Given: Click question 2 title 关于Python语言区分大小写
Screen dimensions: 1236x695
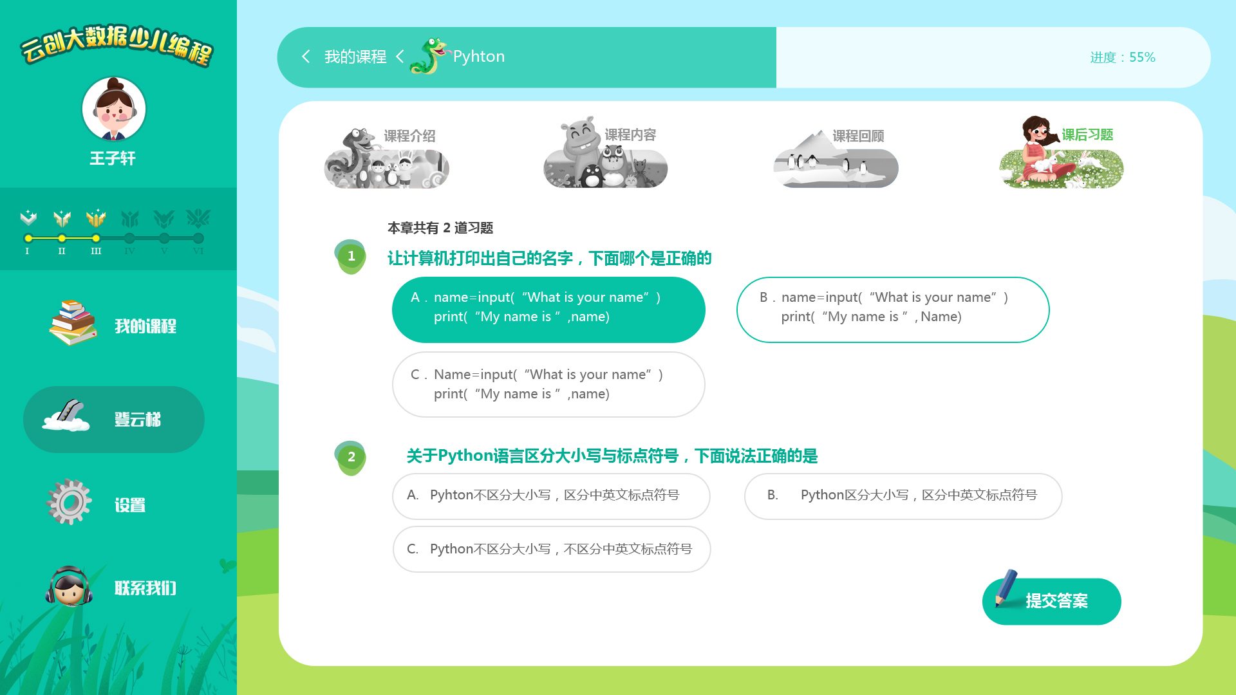Looking at the screenshot, I should pos(612,456).
